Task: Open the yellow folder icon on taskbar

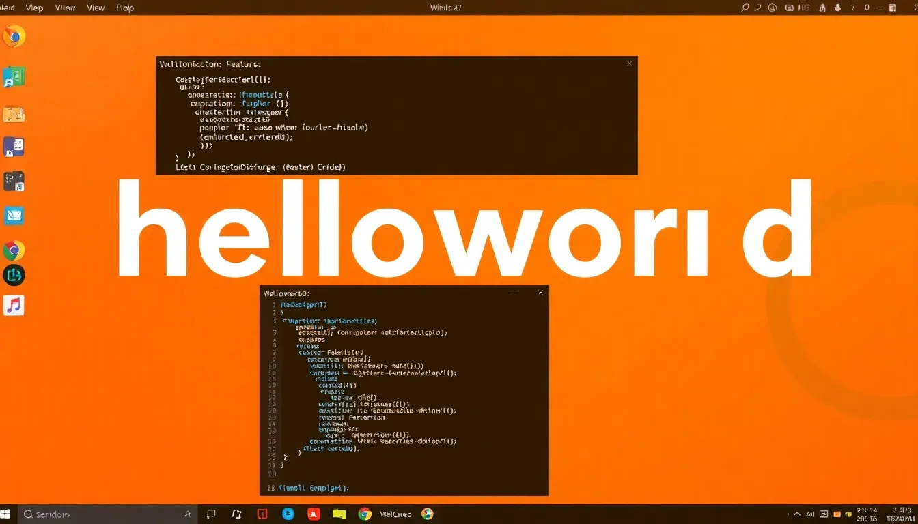Action: (x=339, y=514)
